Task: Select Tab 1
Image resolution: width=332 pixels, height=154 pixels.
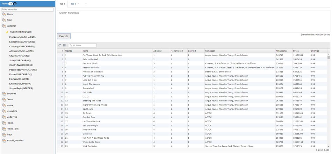Action: click(x=62, y=4)
